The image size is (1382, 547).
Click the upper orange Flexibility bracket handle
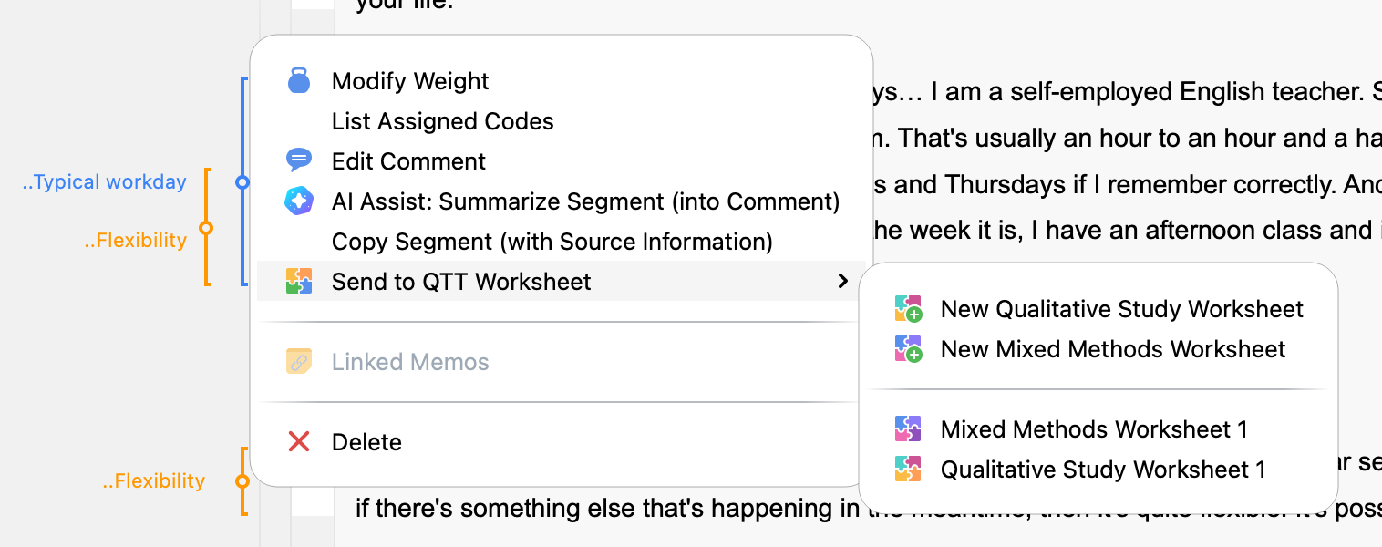point(206,228)
